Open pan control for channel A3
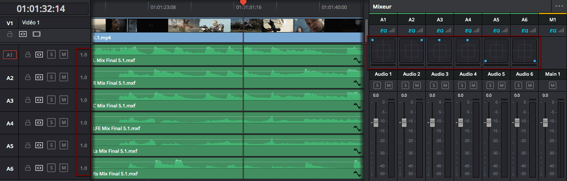 point(439,51)
